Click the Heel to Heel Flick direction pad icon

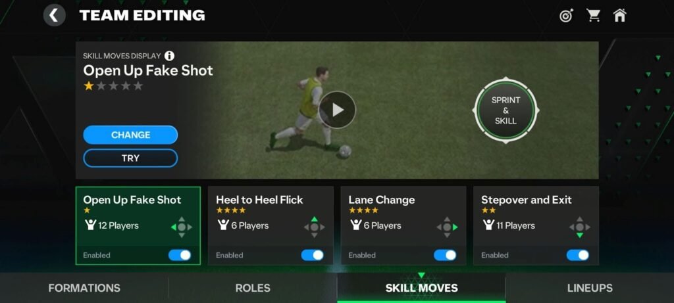pyautogui.click(x=314, y=227)
